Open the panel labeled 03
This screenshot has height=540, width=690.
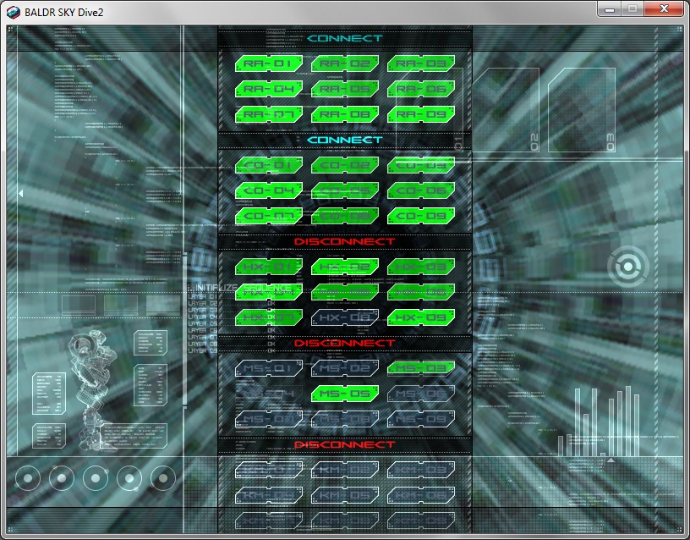pos(582,110)
